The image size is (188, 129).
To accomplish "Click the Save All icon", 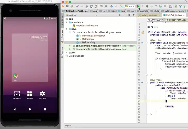I will (x=68, y=6).
